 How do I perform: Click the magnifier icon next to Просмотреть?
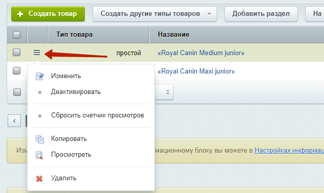click(39, 155)
